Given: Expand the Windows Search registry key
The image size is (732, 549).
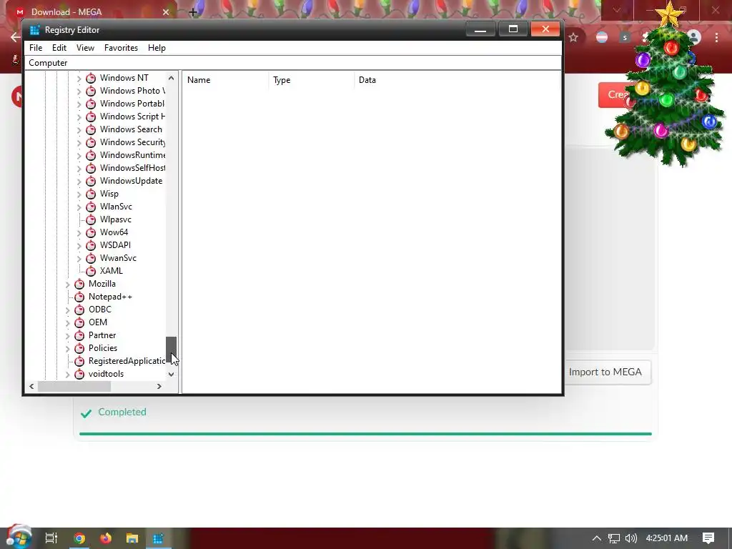Looking at the screenshot, I should coord(79,130).
